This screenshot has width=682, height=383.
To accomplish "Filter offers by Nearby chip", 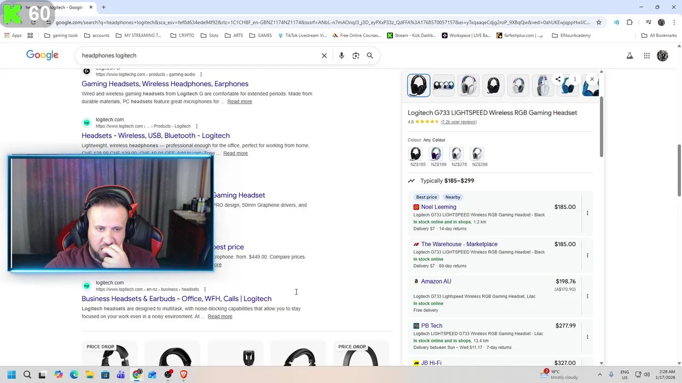I will click(453, 197).
